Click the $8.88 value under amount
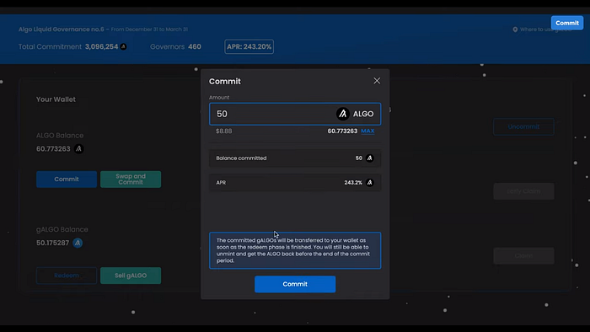The width and height of the screenshot is (590, 332). (x=224, y=131)
